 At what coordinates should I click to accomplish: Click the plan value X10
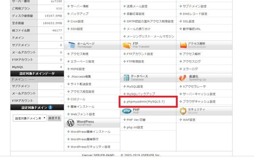59,9
